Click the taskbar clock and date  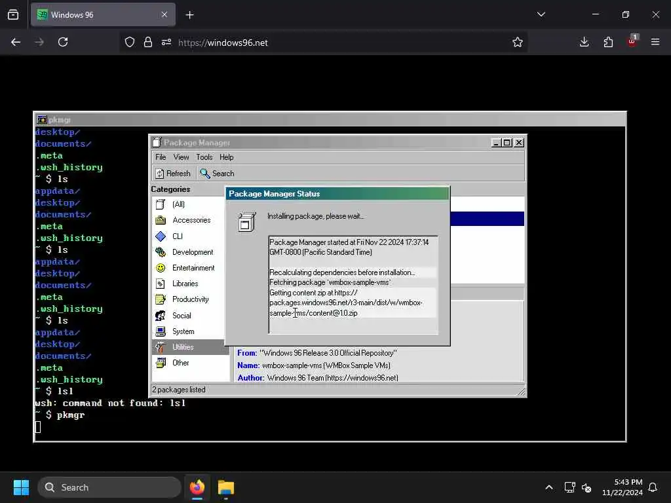pos(622,487)
